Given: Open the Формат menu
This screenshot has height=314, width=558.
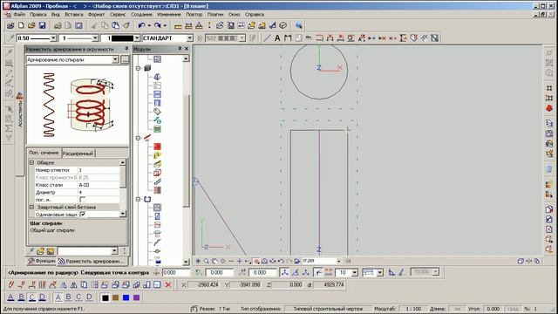Looking at the screenshot, I should point(96,15).
